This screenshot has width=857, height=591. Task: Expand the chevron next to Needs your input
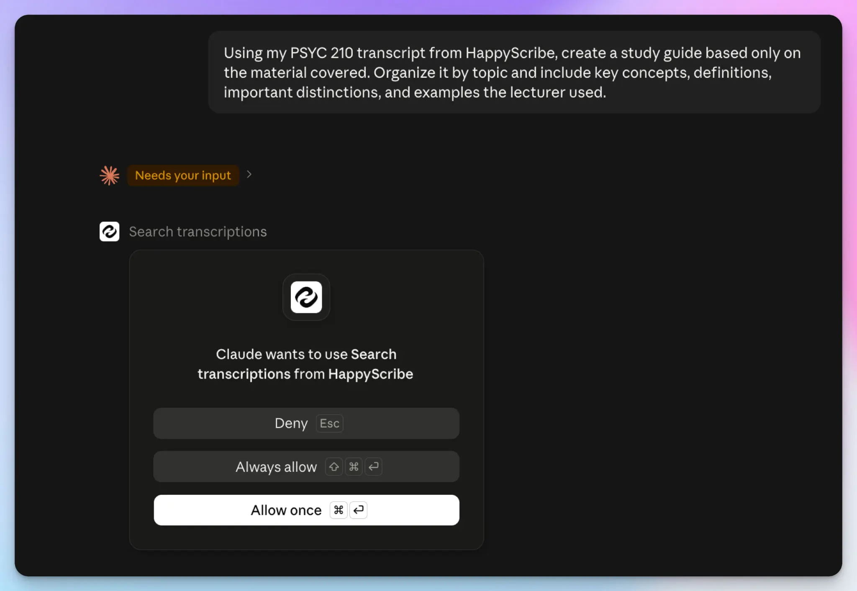(249, 174)
